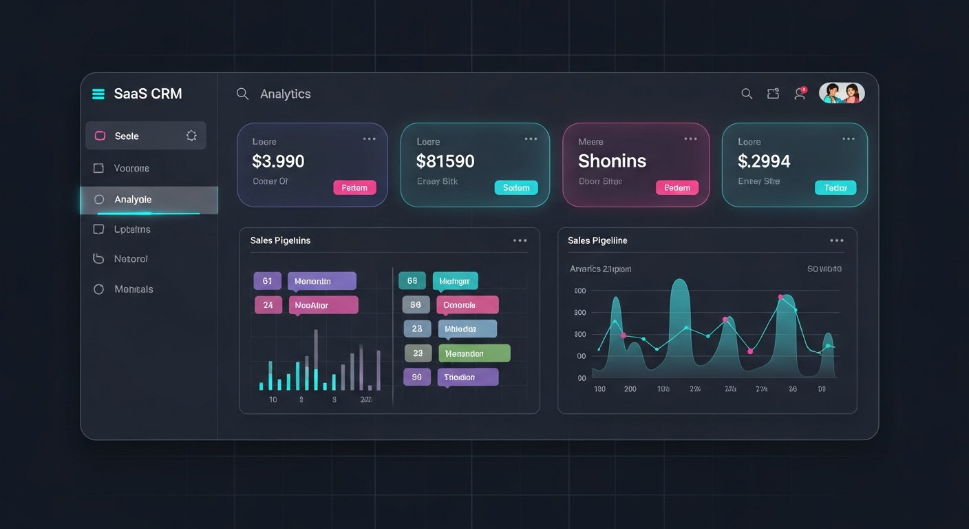
Task: Click the magnifier icon left of Analytics
Action: click(242, 94)
